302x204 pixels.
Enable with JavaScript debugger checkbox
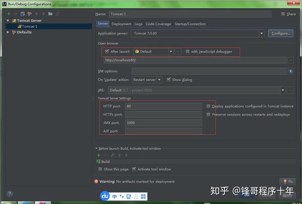click(187, 51)
